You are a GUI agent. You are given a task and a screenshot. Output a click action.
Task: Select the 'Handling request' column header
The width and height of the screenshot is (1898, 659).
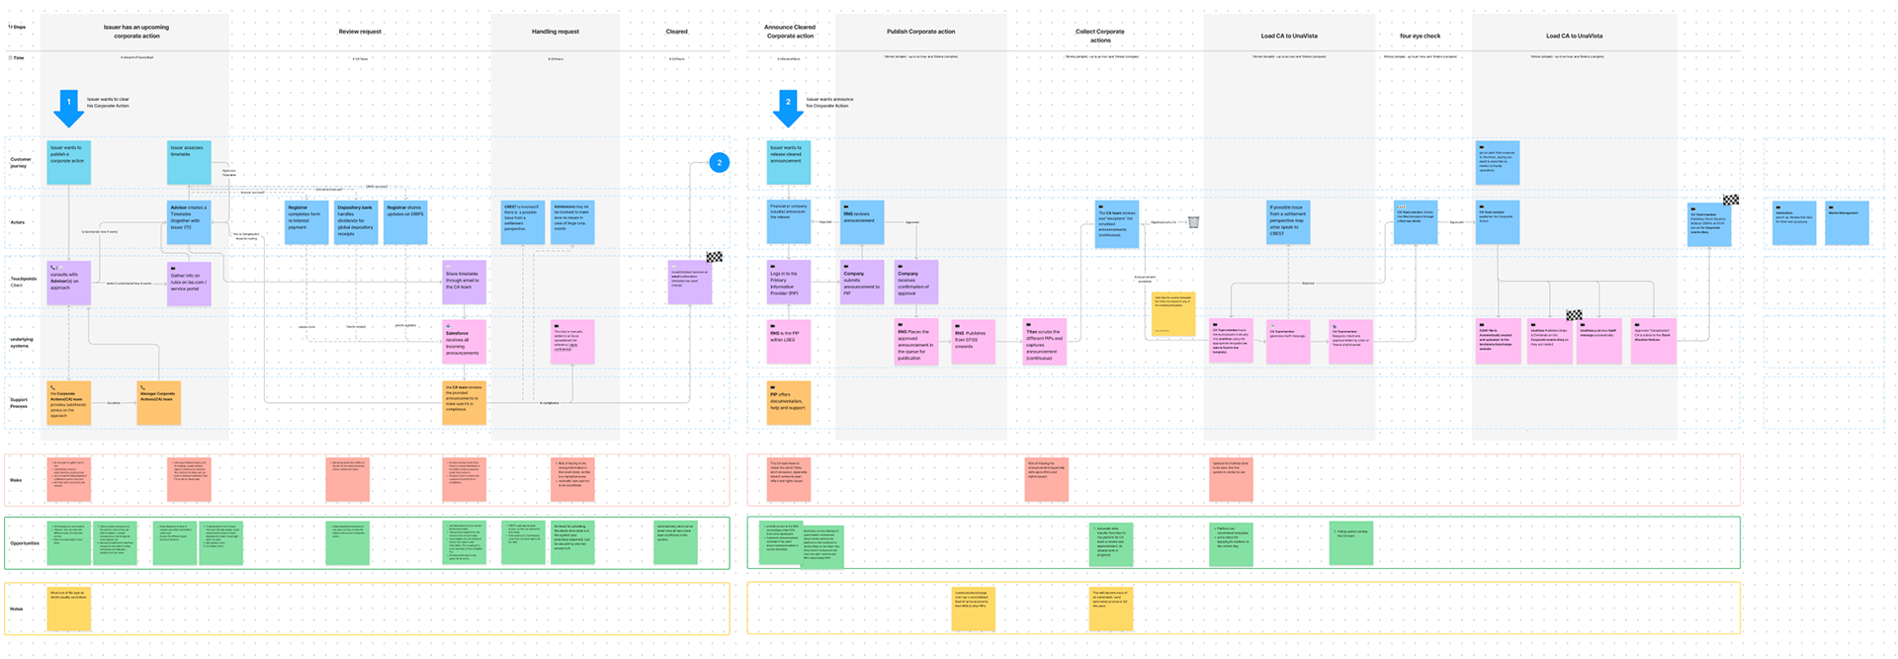(x=556, y=32)
